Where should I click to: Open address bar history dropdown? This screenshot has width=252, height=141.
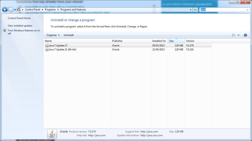point(191,10)
